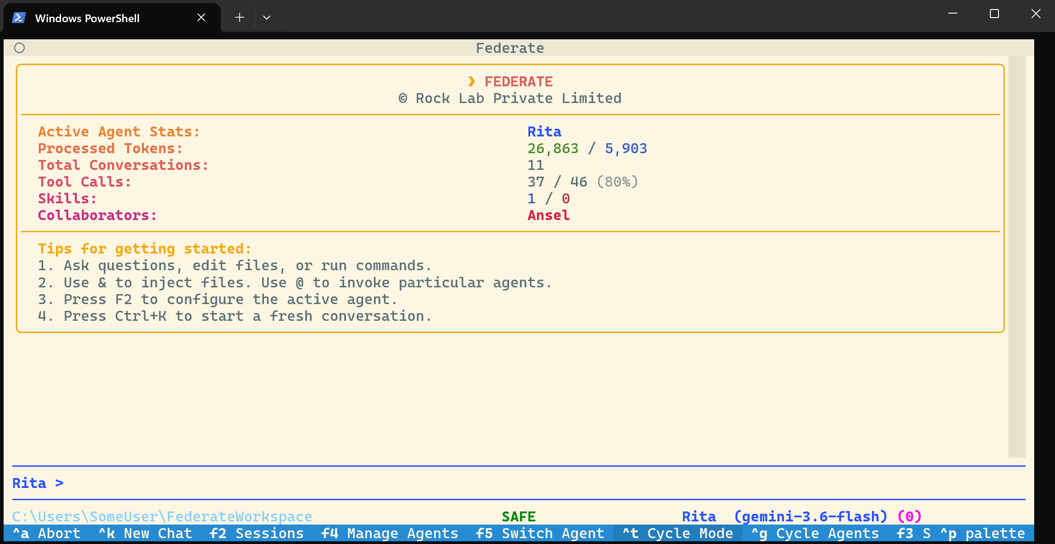Image resolution: width=1055 pixels, height=544 pixels.
Task: Click the PowerShell icon in the tab
Action: (19, 18)
